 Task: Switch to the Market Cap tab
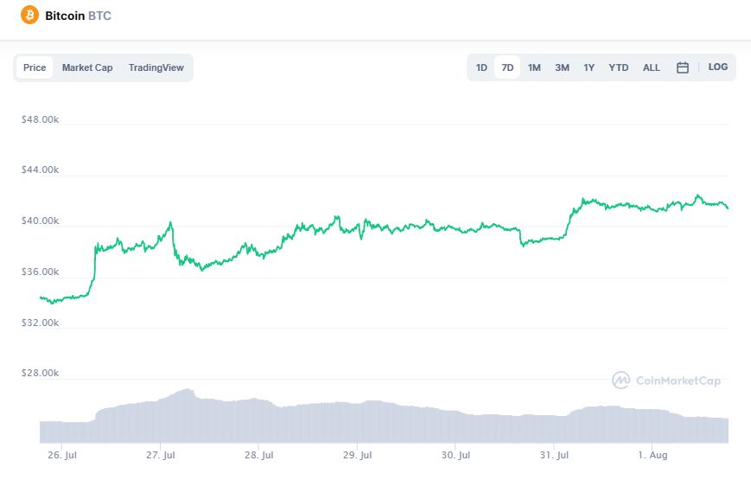click(87, 67)
